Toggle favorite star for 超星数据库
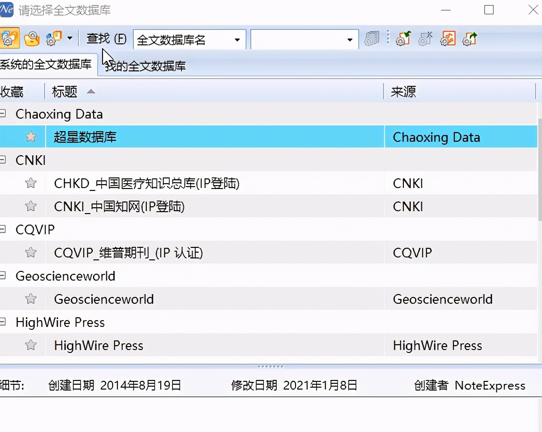This screenshot has height=432, width=542. pos(31,137)
